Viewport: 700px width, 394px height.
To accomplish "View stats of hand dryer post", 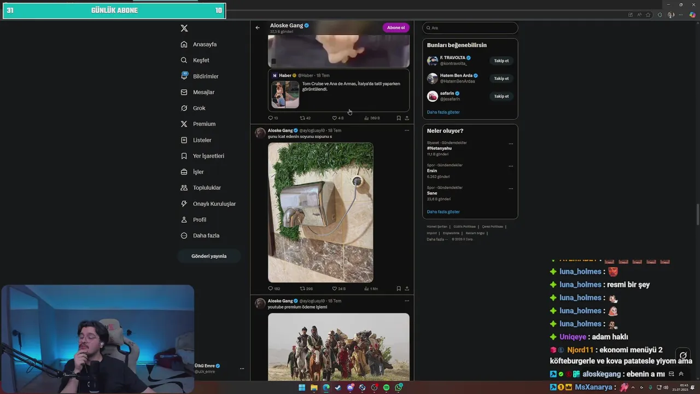I will (371, 288).
